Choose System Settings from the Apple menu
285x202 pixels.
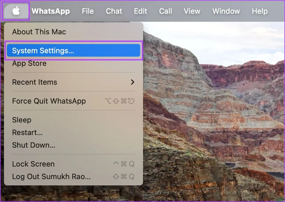[x=43, y=51]
